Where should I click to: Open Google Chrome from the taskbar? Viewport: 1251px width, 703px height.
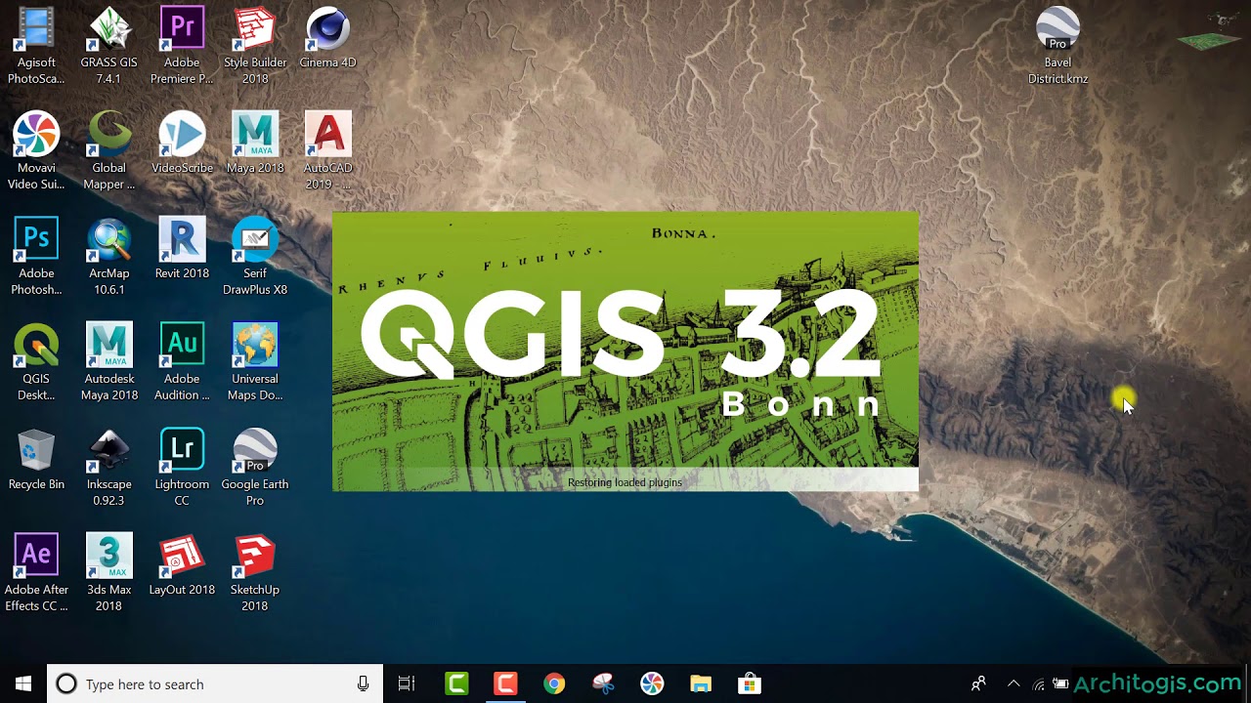point(554,683)
